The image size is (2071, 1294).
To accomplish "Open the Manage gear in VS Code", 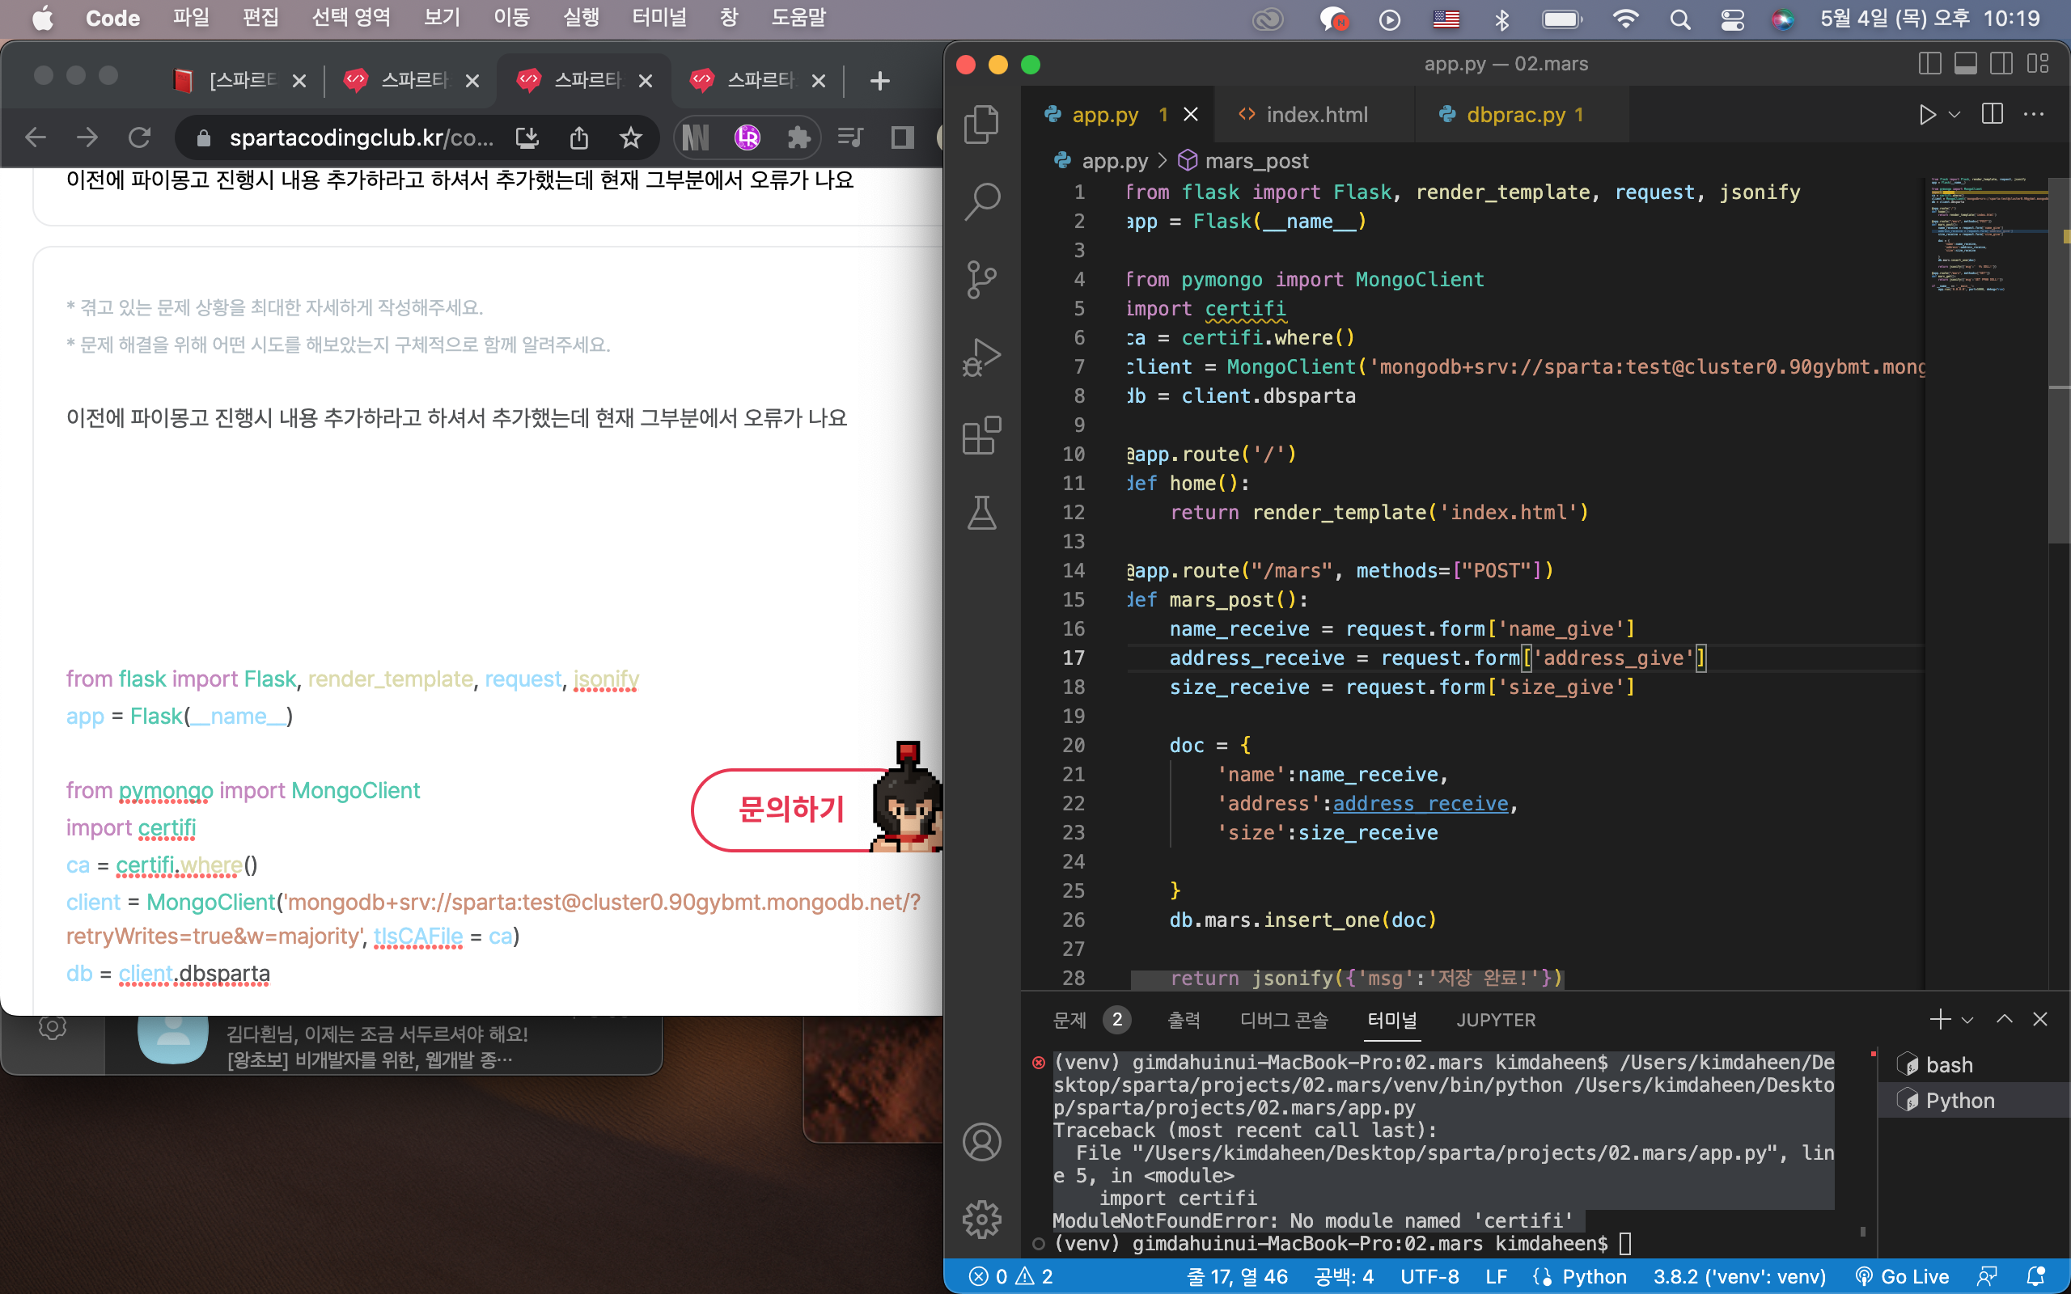I will click(981, 1220).
